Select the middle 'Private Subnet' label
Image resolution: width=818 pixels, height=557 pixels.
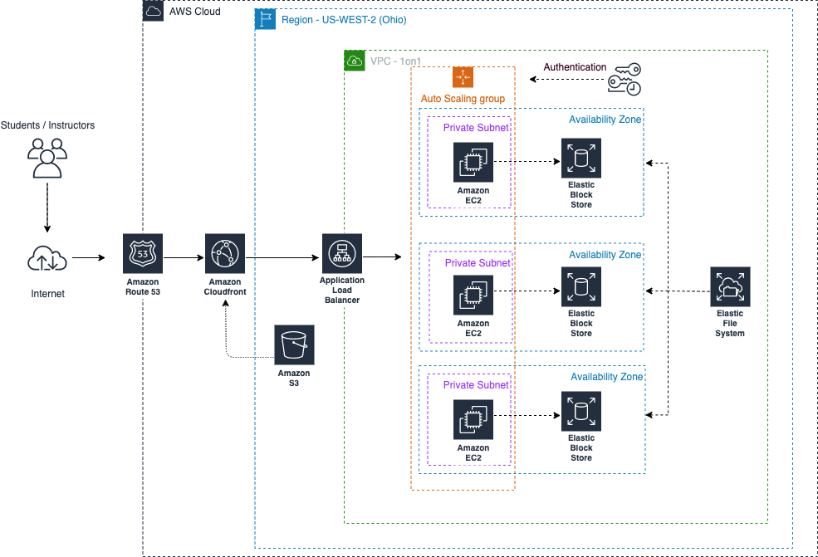(478, 263)
